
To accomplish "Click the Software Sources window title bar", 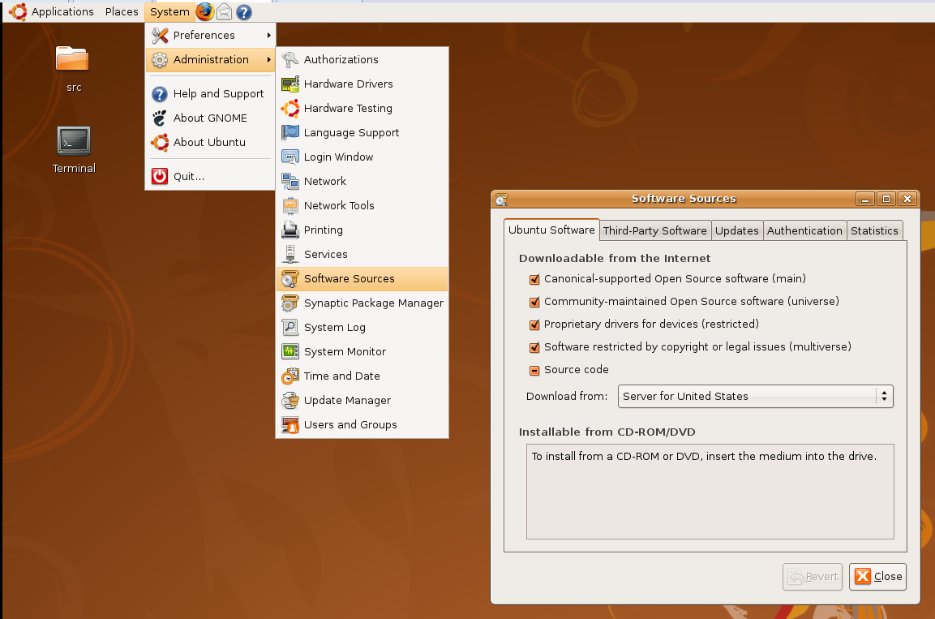I will coord(684,199).
